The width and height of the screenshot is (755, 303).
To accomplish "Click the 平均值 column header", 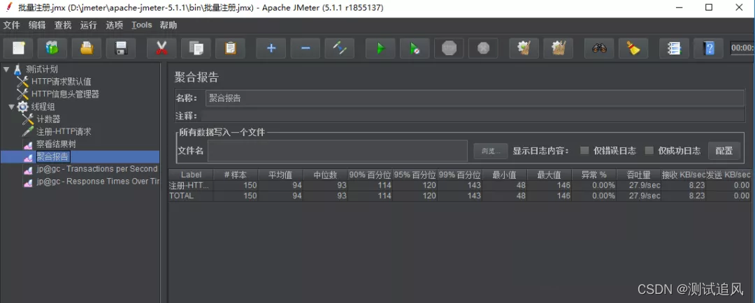I will click(x=281, y=175).
